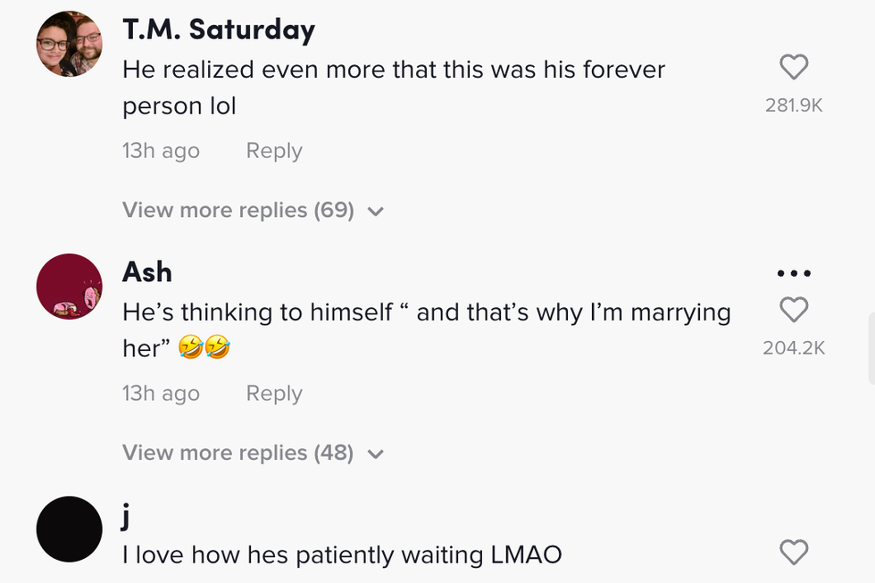Click Ash's maroon profile avatar
The width and height of the screenshot is (875, 583).
pyautogui.click(x=70, y=287)
